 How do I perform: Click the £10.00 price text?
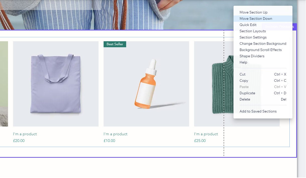click(x=109, y=141)
